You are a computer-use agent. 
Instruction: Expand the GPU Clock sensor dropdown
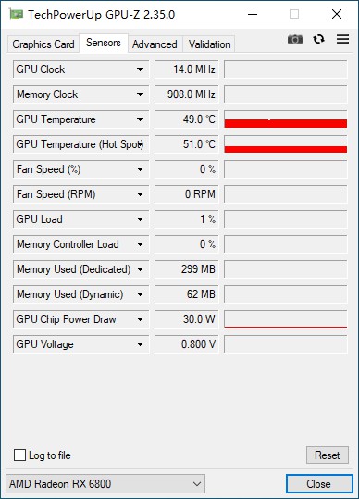click(x=140, y=69)
